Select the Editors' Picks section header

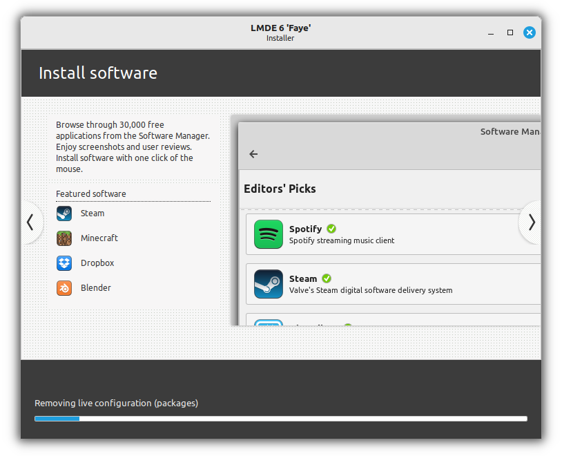tap(278, 189)
